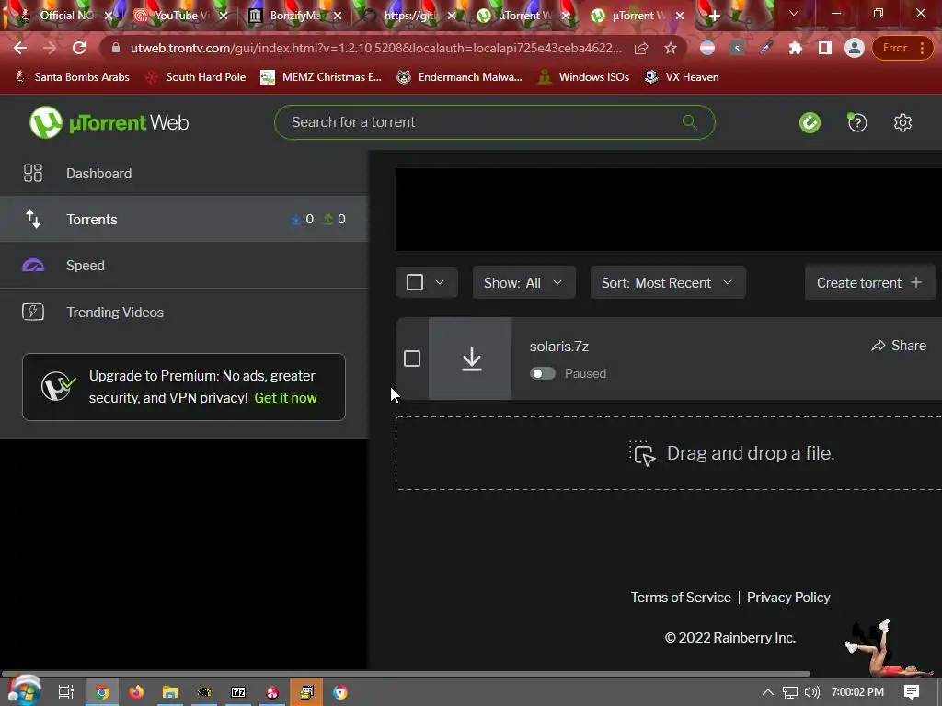942x706 pixels.
Task: Expand the select-all chevron dropdown
Action: [x=440, y=282]
